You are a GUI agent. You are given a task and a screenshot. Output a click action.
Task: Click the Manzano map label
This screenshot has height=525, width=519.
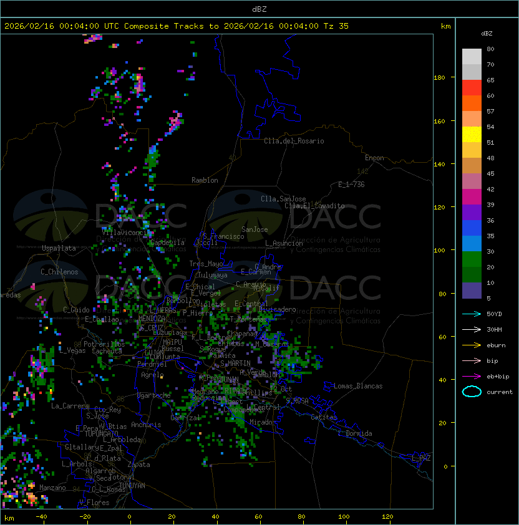[52, 488]
